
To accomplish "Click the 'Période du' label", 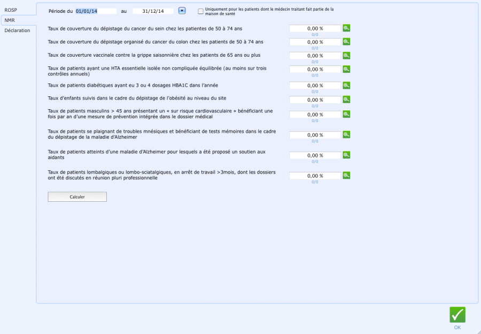I will click(x=60, y=11).
